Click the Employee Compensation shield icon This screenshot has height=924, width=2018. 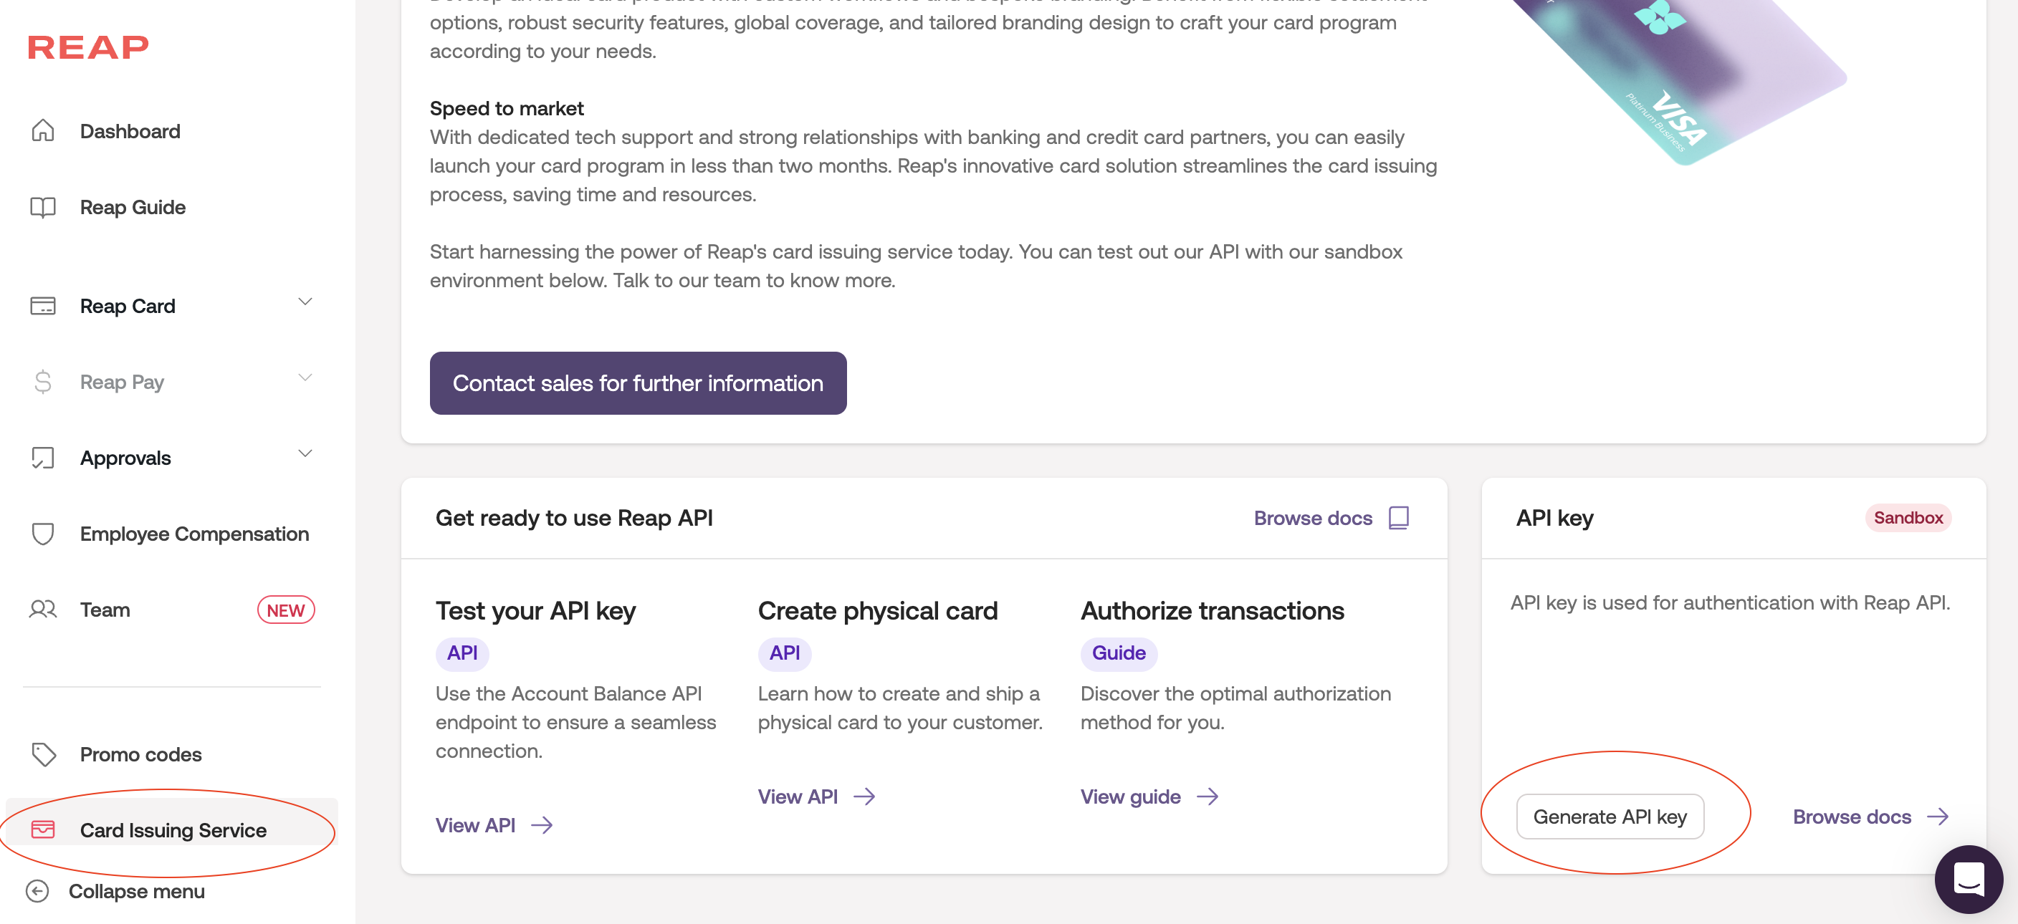point(43,533)
